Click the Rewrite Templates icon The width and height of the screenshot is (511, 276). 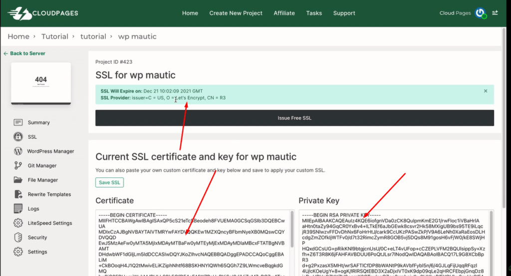click(18, 194)
